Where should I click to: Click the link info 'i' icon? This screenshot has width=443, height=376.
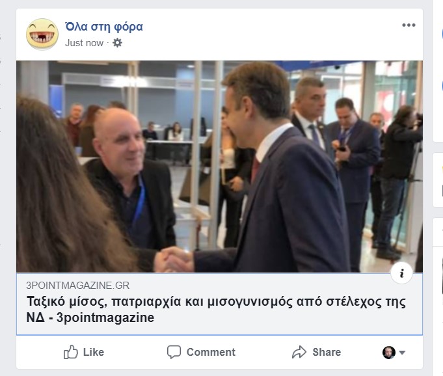pyautogui.click(x=401, y=273)
